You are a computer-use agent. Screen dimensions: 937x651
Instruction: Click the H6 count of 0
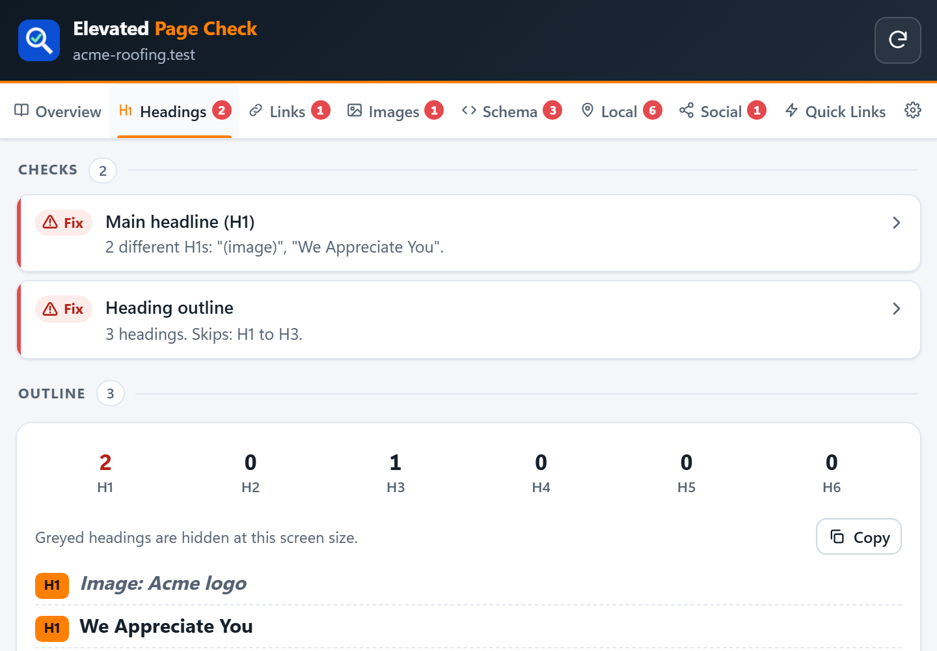pos(832,462)
